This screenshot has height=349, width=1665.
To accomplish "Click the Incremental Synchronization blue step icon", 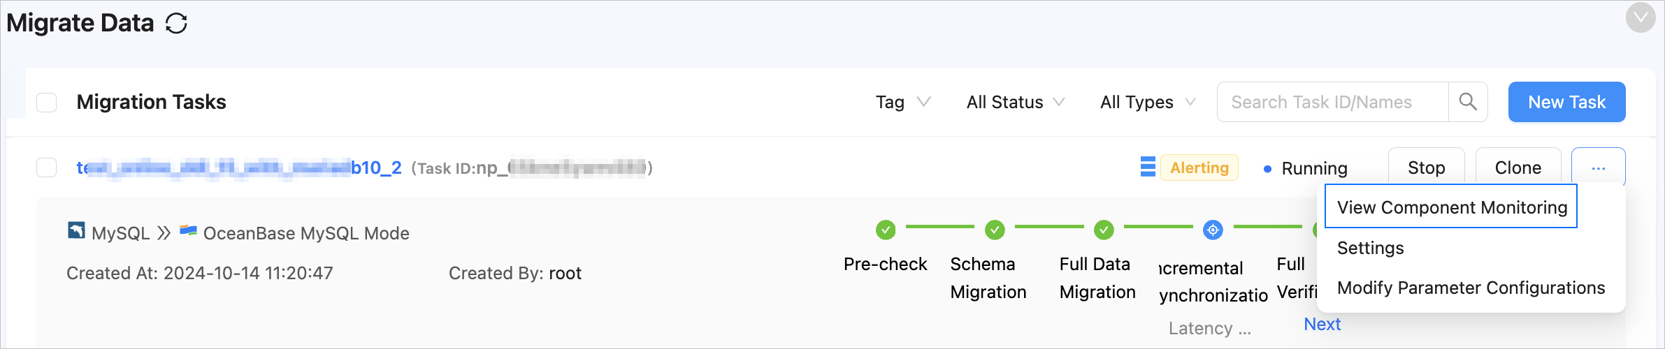I will pyautogui.click(x=1213, y=230).
